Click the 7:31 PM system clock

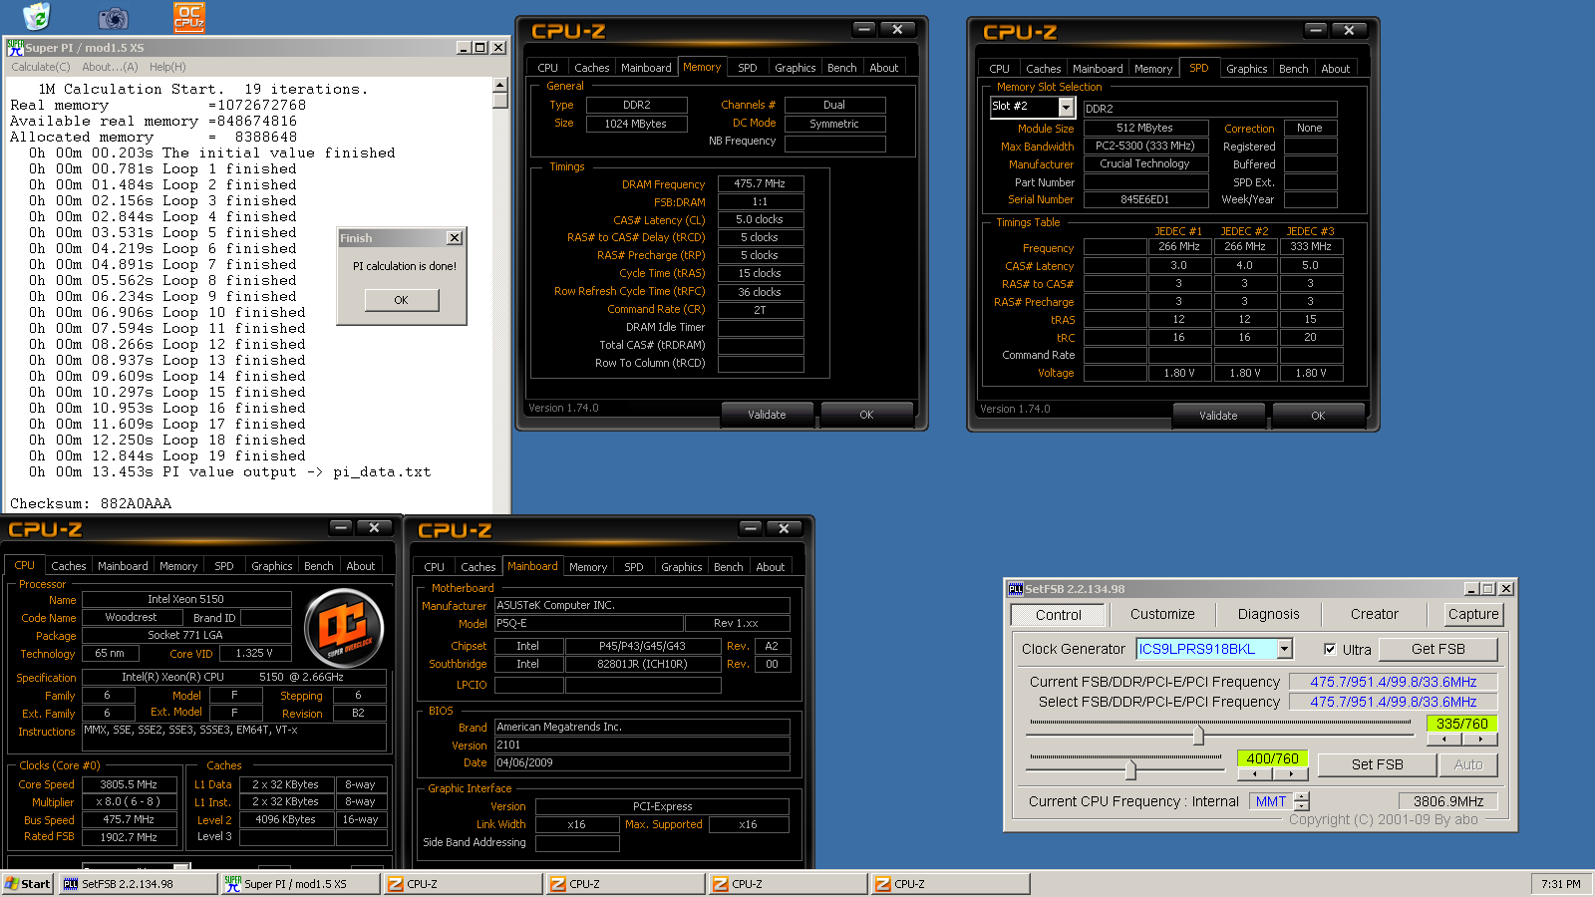[x=1560, y=884]
